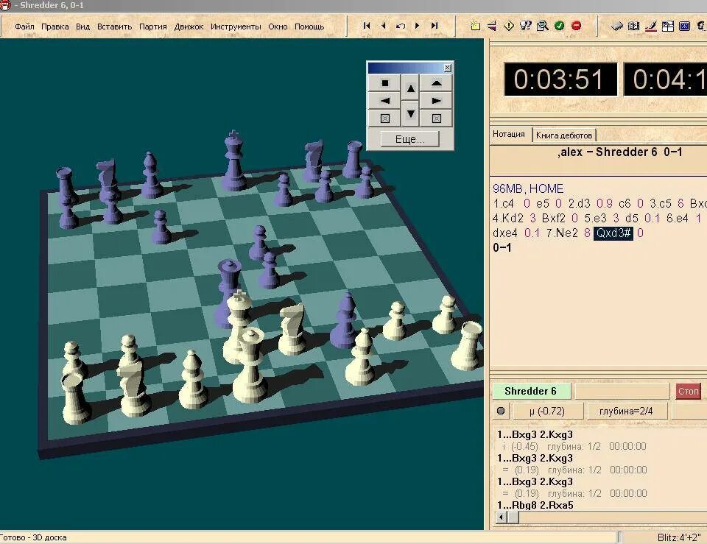Click the red stop-sign toolbar icon

click(576, 26)
